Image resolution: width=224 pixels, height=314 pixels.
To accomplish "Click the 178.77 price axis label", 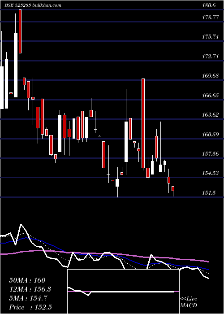I will point(210,17).
